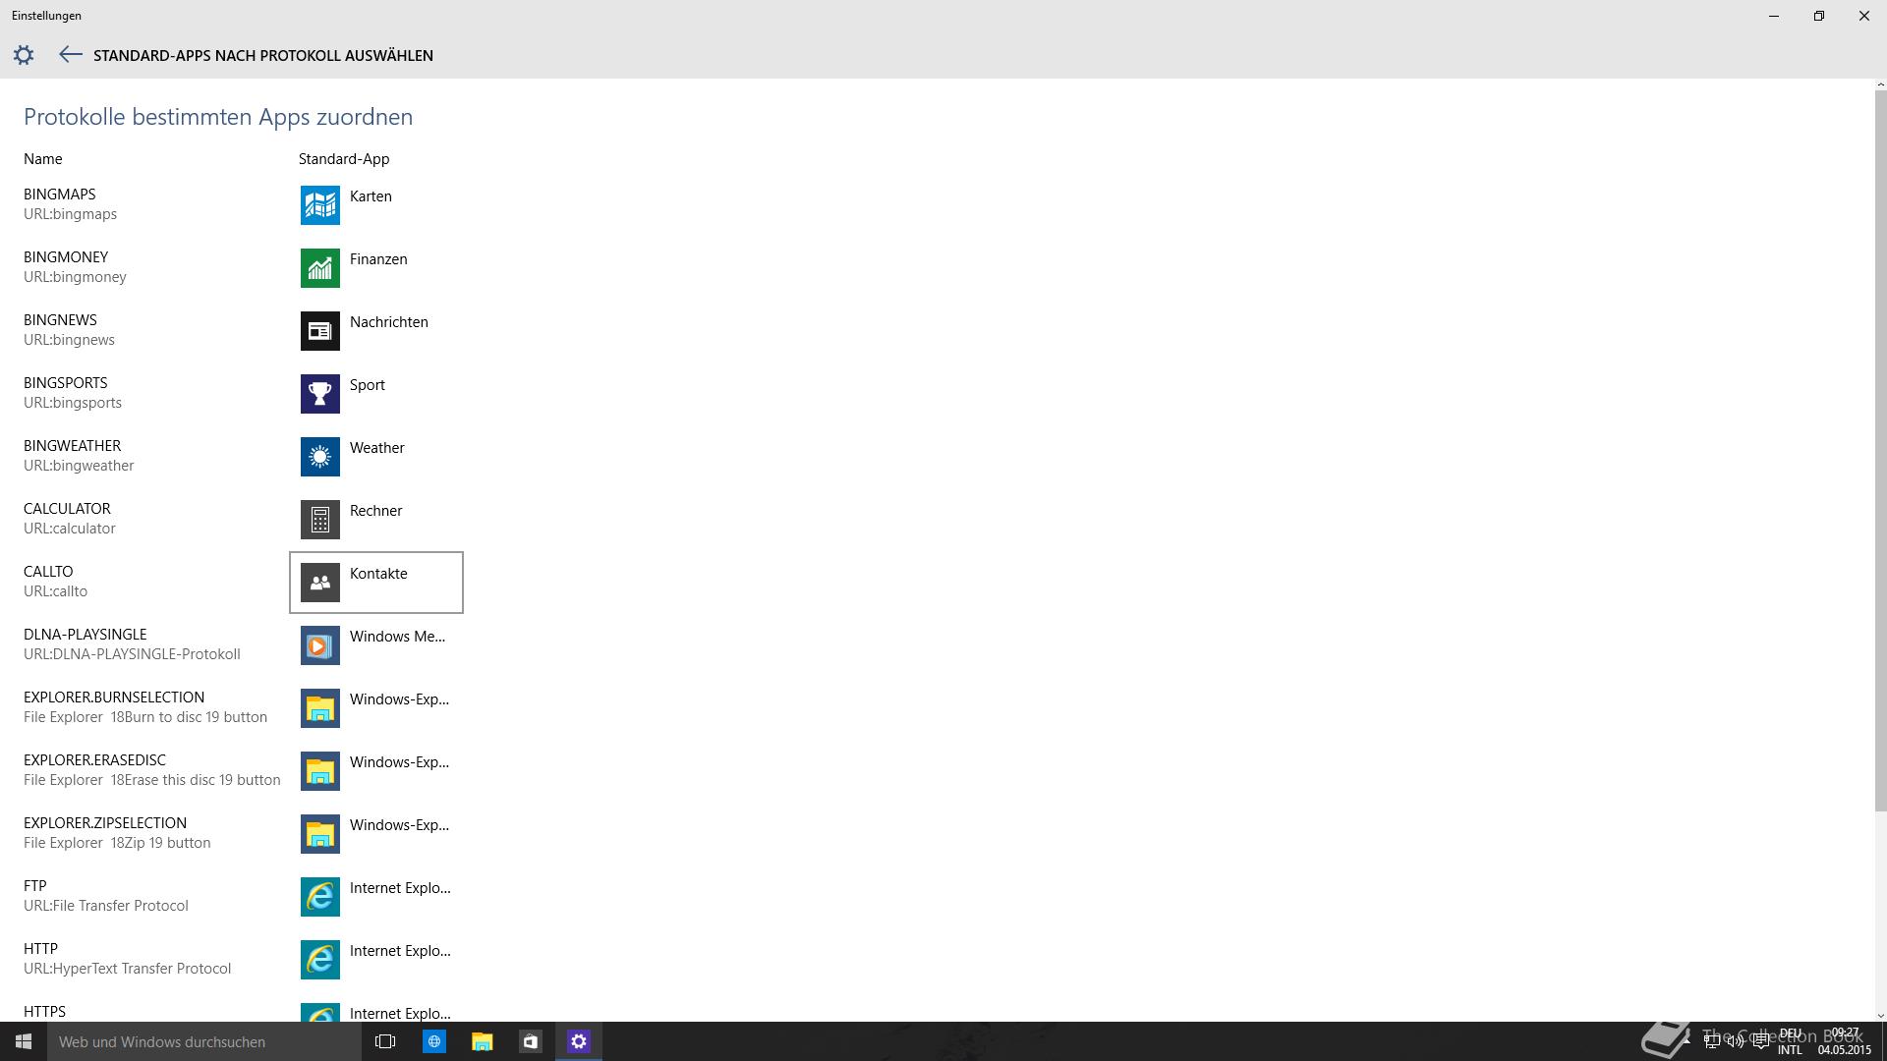The height and width of the screenshot is (1061, 1887).
Task: Go back with the left arrow
Action: click(x=70, y=55)
